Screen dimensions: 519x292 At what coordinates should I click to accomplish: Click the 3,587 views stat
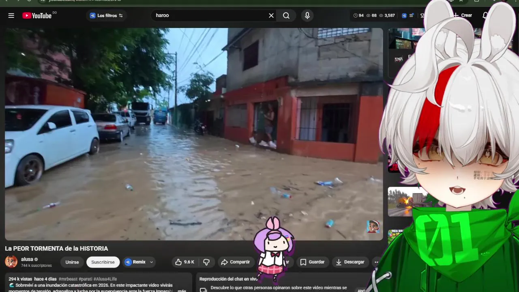[x=387, y=15]
